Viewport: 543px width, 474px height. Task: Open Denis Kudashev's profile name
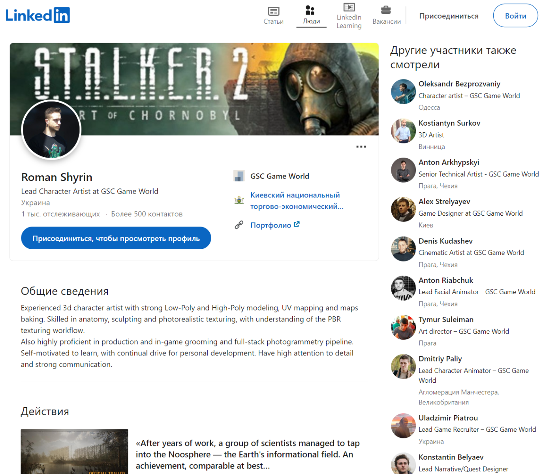pos(445,241)
